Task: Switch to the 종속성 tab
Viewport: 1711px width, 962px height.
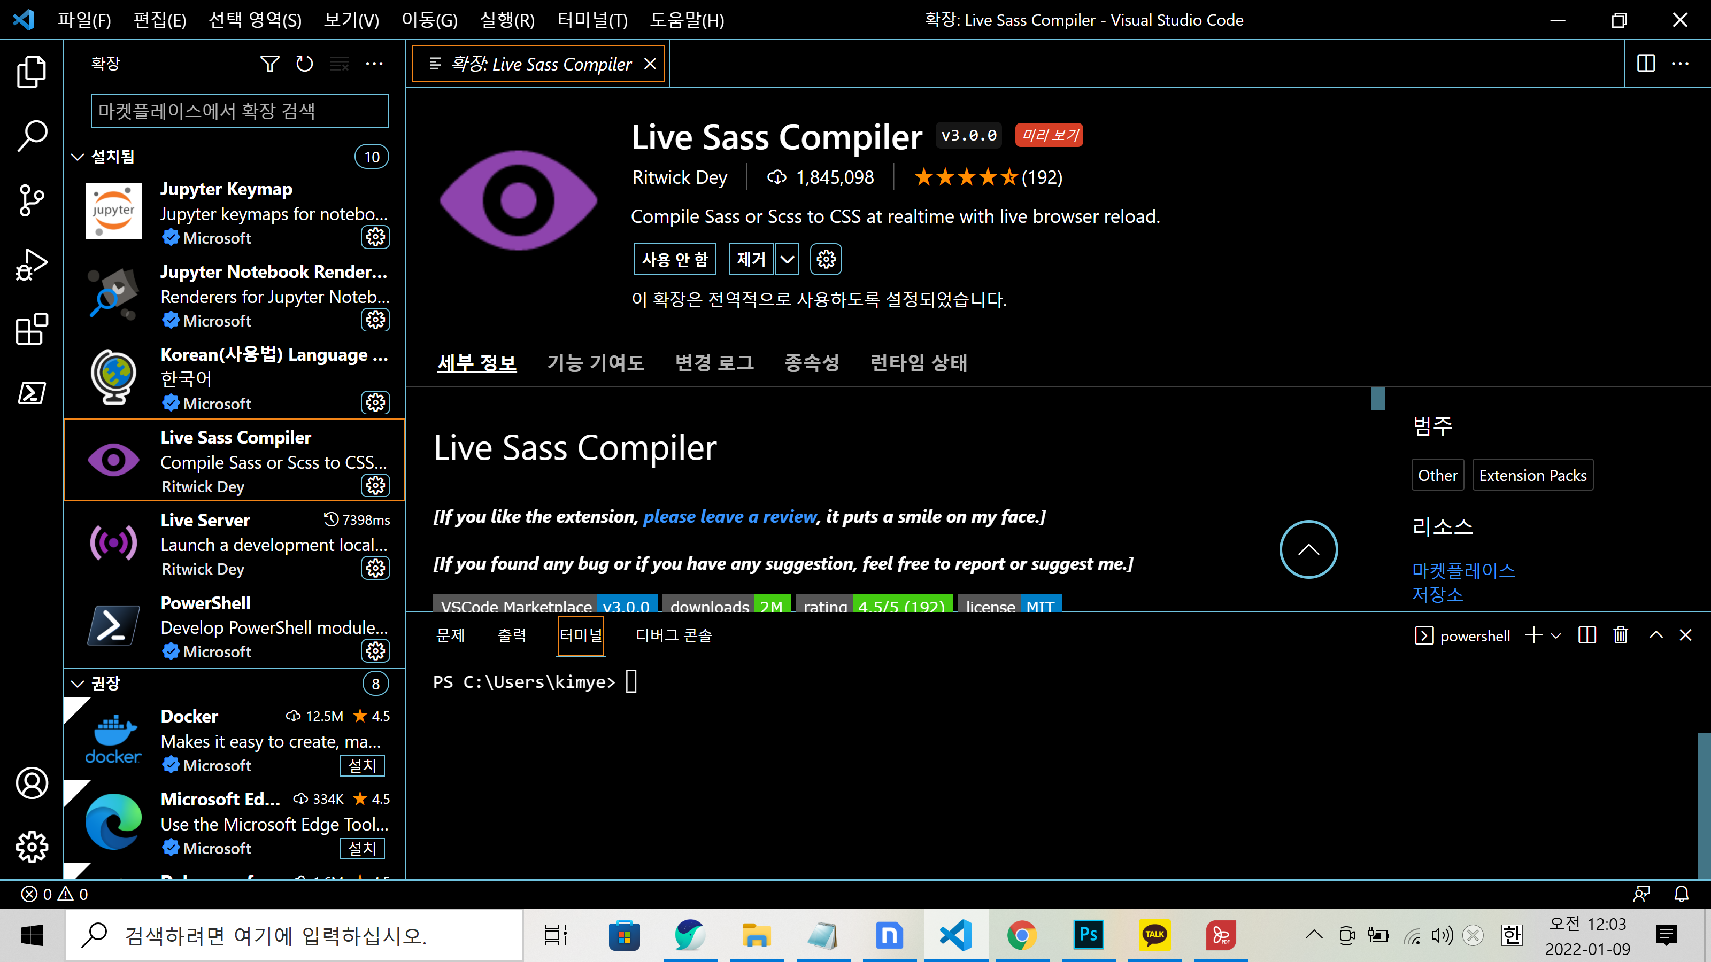Action: point(812,362)
